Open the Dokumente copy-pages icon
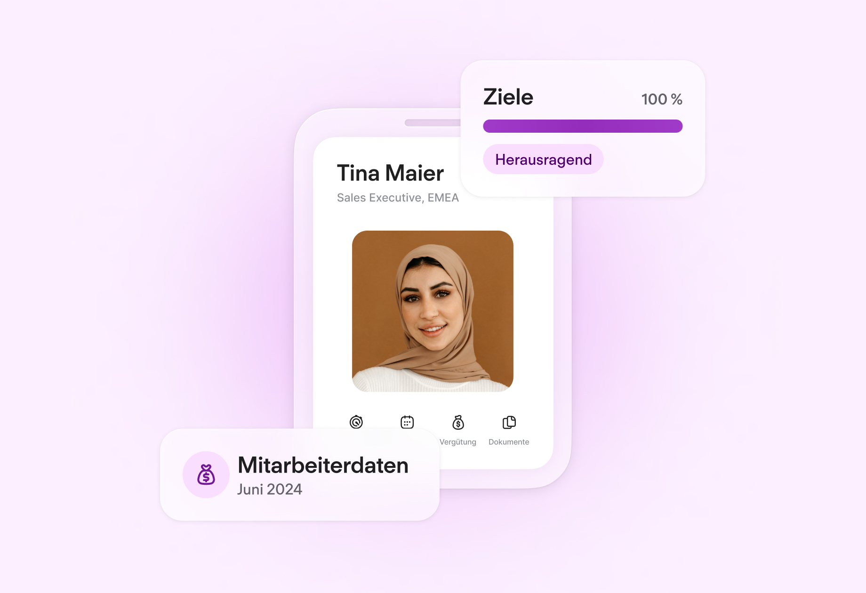The image size is (866, 593). point(509,422)
